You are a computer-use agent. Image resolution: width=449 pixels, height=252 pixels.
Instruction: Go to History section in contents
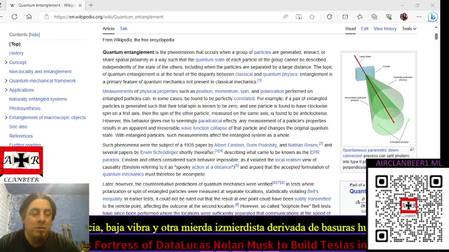[x=16, y=53]
